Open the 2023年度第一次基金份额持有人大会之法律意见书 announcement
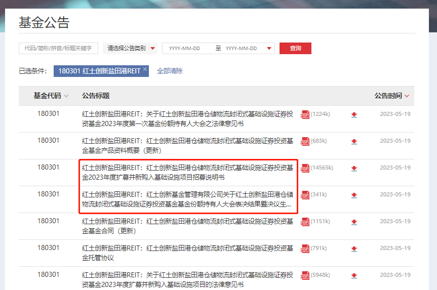 [187, 118]
